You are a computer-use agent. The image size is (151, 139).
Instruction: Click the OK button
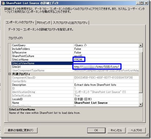click(x=96, y=130)
